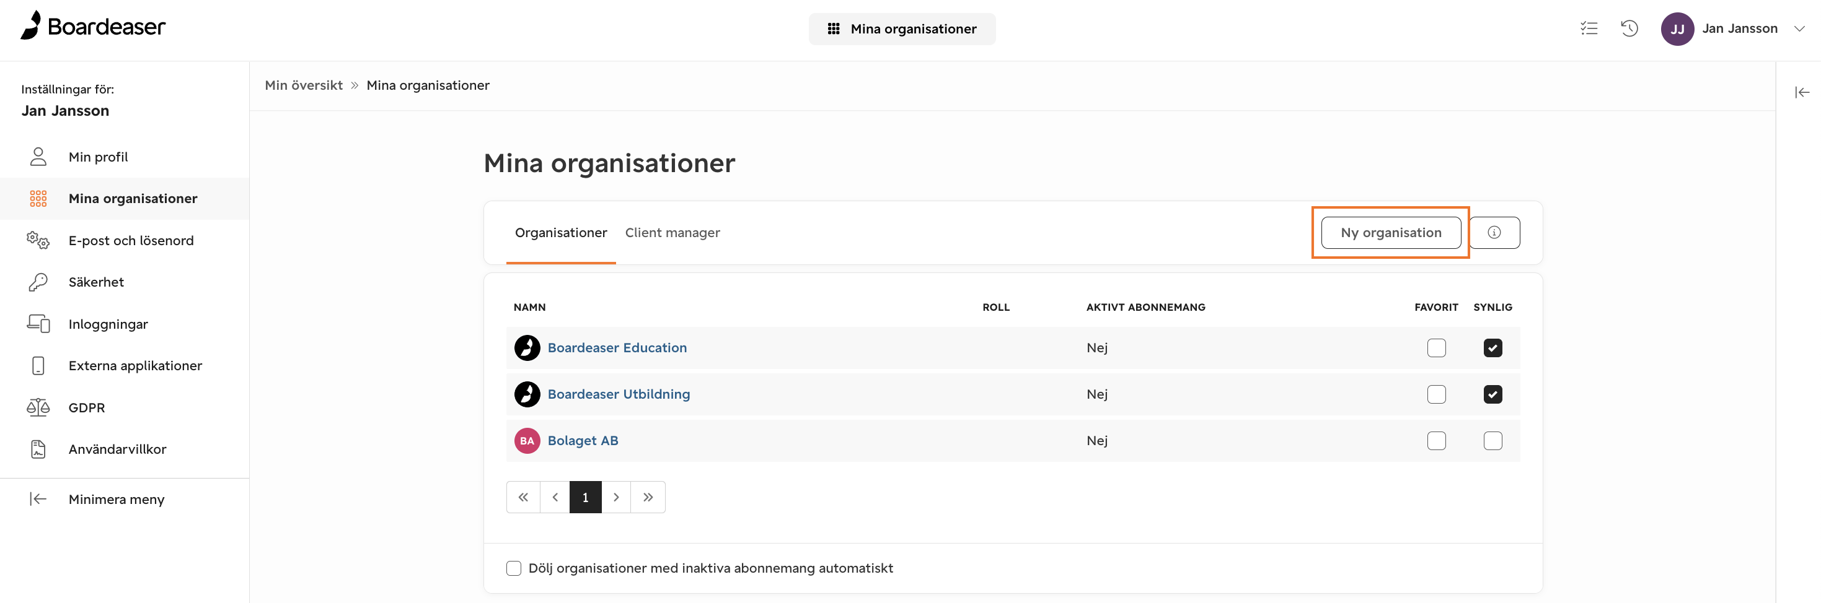The height and width of the screenshot is (603, 1821).
Task: Mark Bolaget AB as favorit
Action: 1437,441
